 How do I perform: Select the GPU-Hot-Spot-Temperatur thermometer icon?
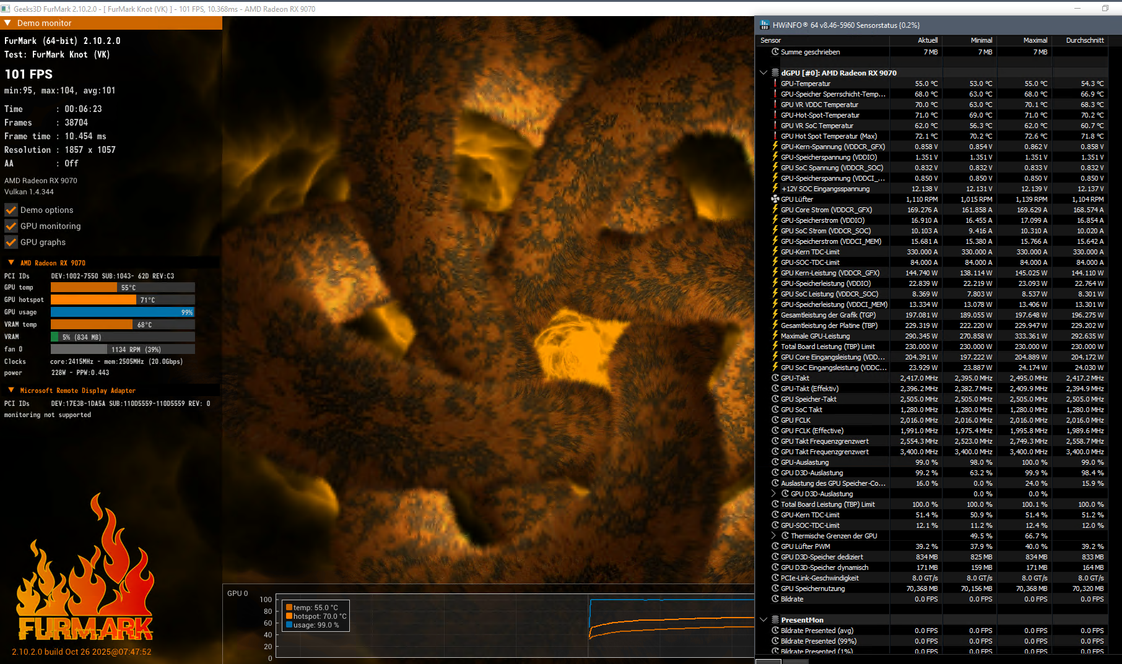775,115
